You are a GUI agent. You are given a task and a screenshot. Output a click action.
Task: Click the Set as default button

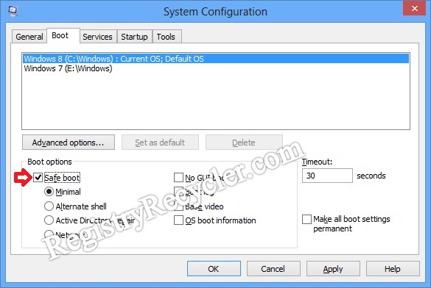[160, 143]
